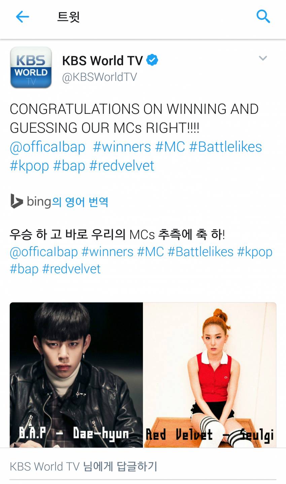Viewport: 286px width, 484px height.
Task: Click the Bing logo icon
Action: pos(16,201)
